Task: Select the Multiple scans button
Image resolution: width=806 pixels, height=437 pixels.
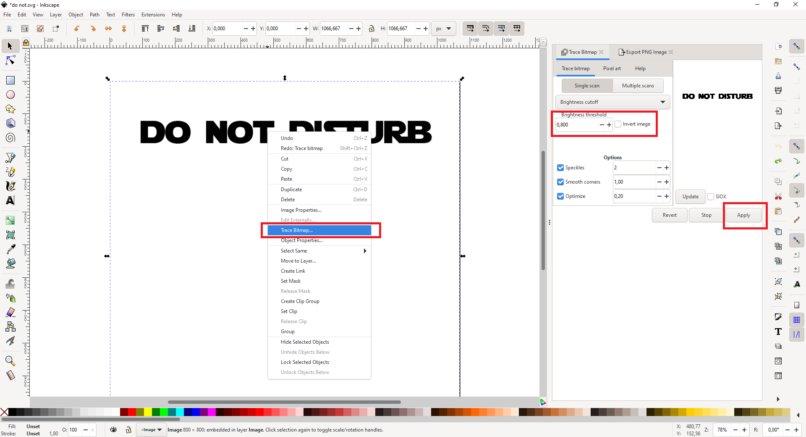Action: (638, 86)
